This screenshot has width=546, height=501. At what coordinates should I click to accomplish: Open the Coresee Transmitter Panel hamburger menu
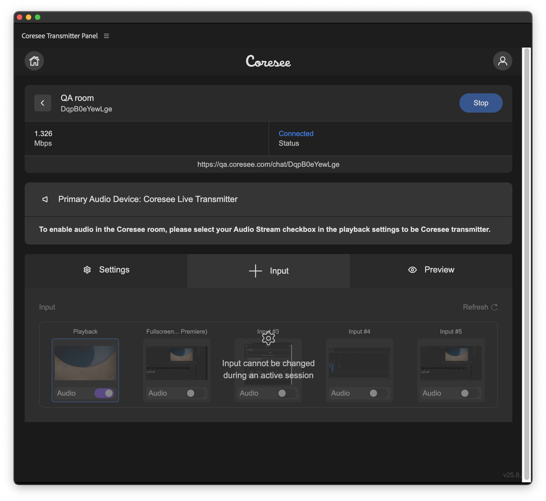106,36
